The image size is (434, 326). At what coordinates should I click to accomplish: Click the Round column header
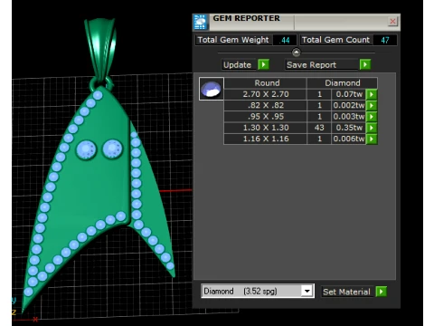pos(265,83)
